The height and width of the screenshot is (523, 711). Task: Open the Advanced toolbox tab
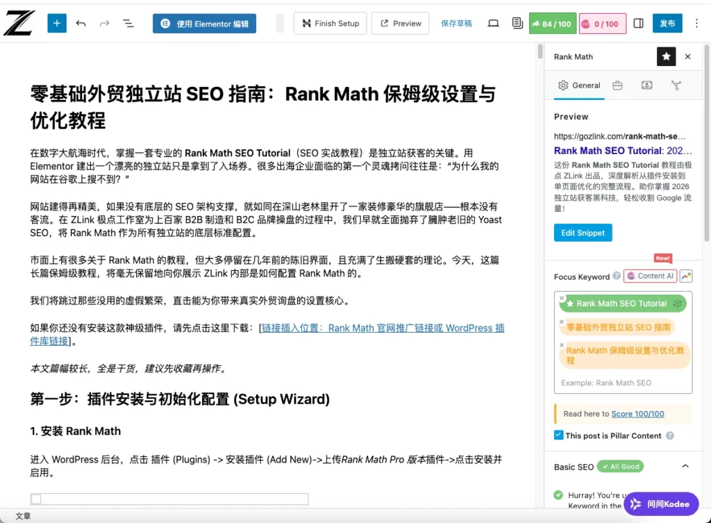(x=617, y=85)
